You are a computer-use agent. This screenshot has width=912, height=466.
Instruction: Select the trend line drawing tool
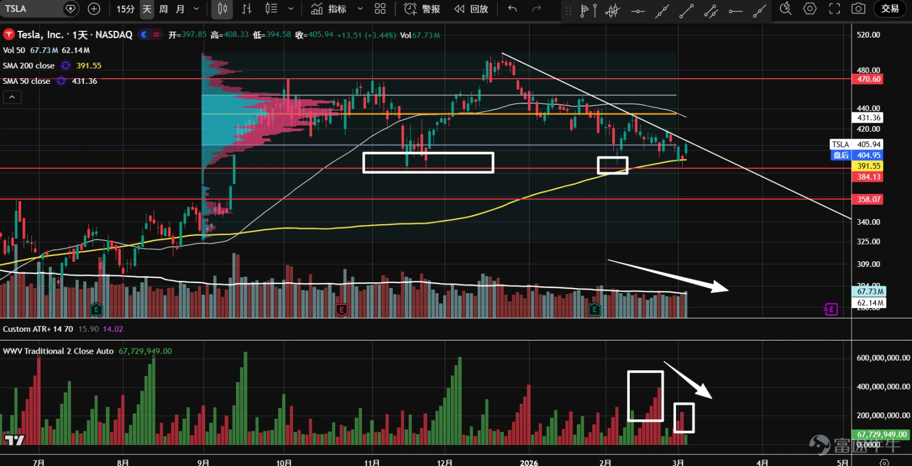(686, 11)
